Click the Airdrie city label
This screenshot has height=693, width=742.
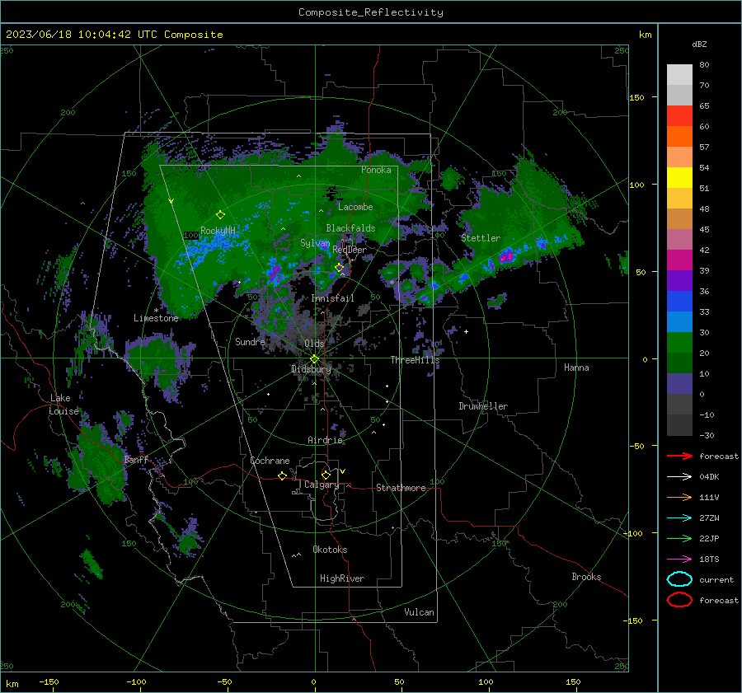pyautogui.click(x=325, y=440)
